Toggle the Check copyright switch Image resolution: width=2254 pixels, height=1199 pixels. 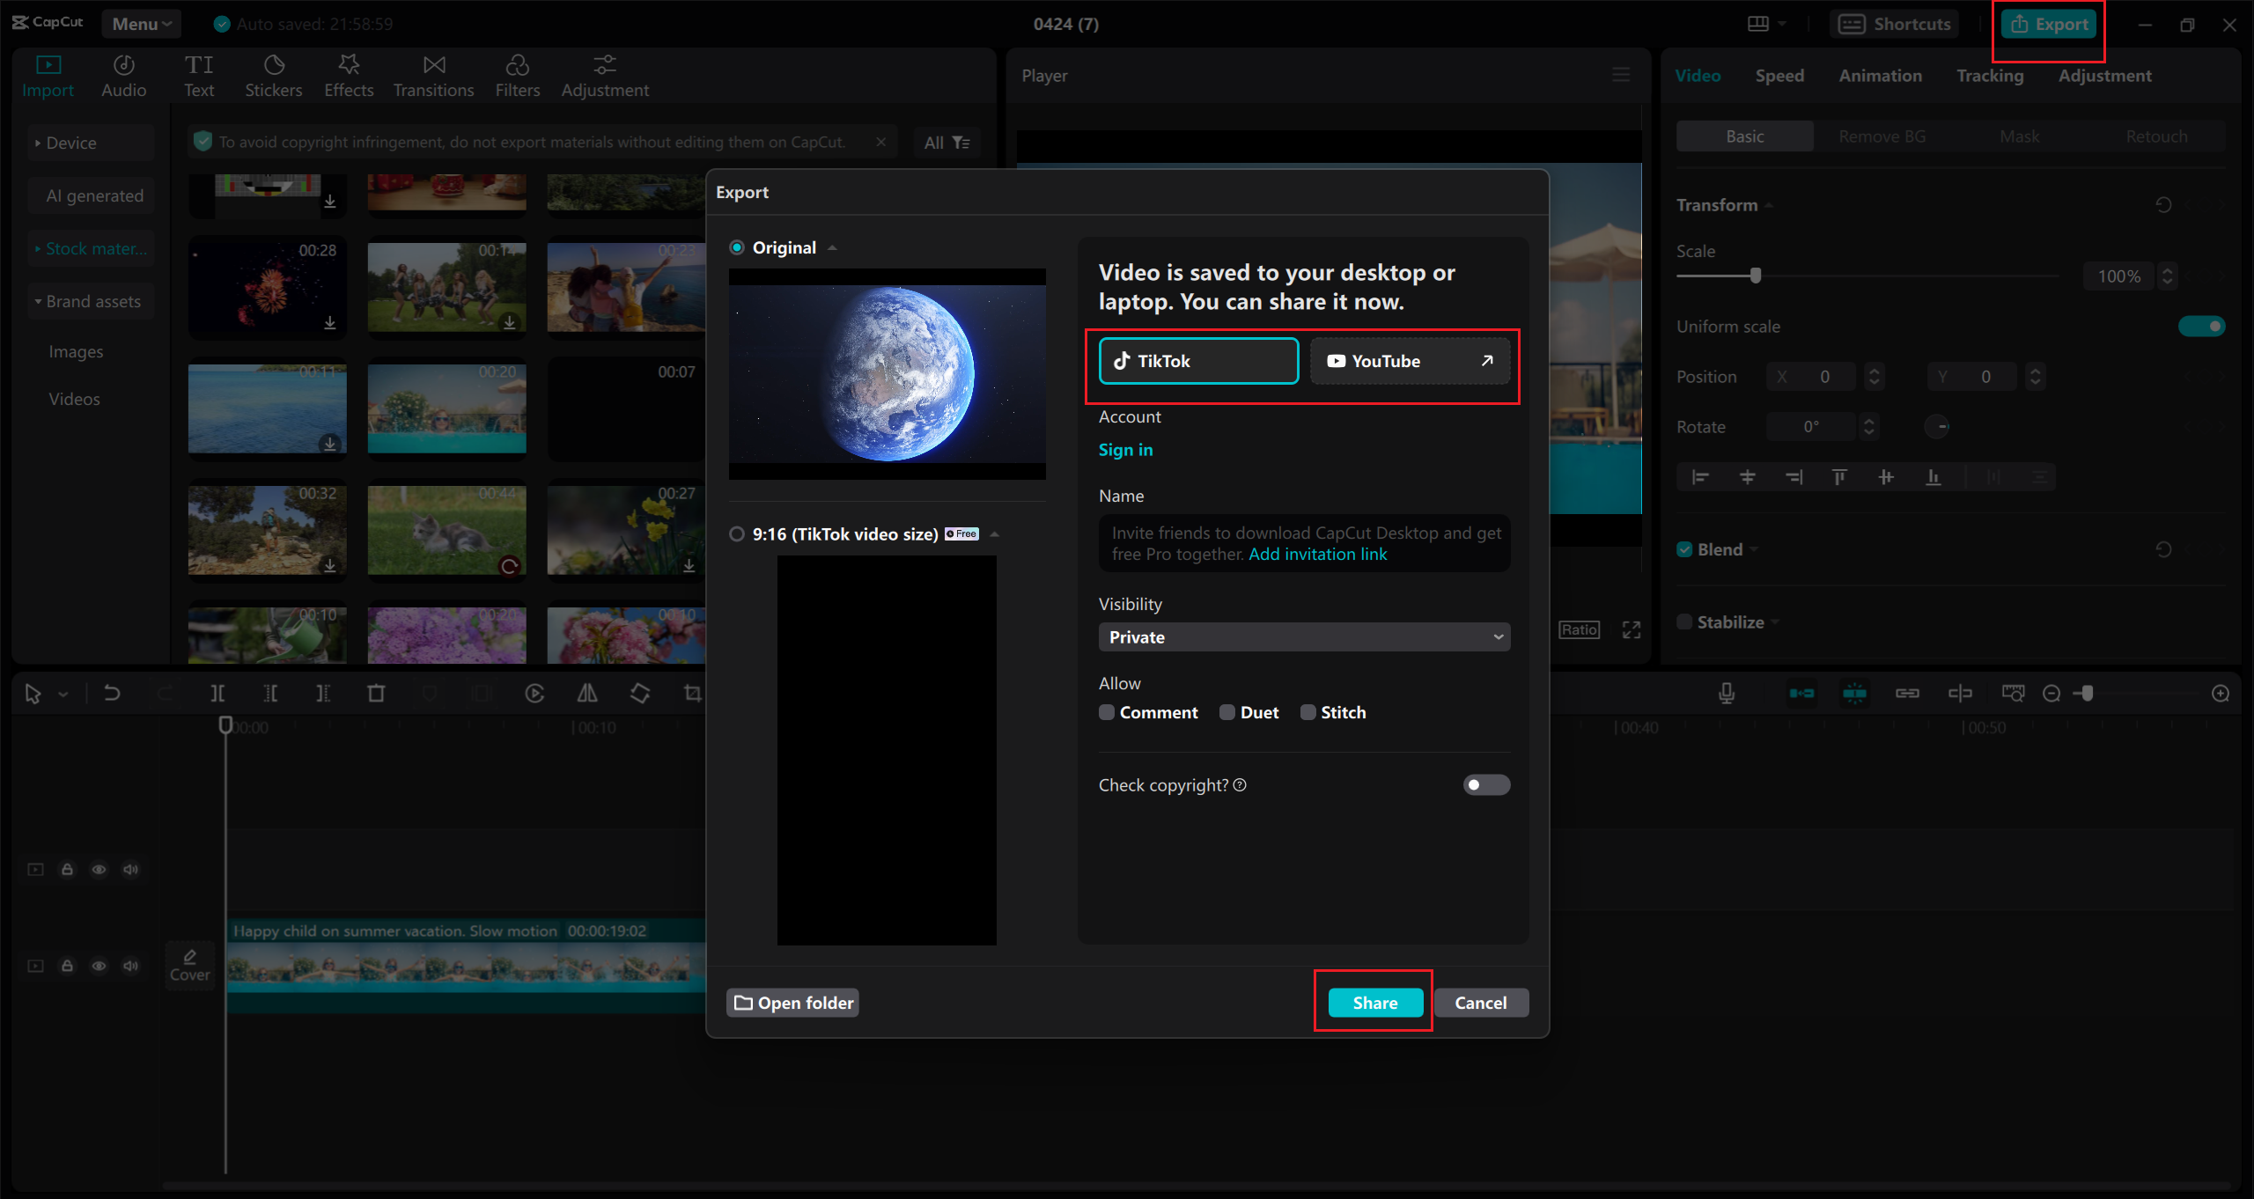pyautogui.click(x=1485, y=784)
